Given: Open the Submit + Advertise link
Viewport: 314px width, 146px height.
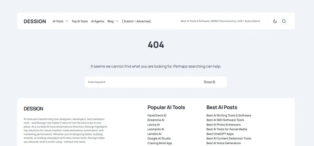Looking at the screenshot, I should [x=136, y=21].
